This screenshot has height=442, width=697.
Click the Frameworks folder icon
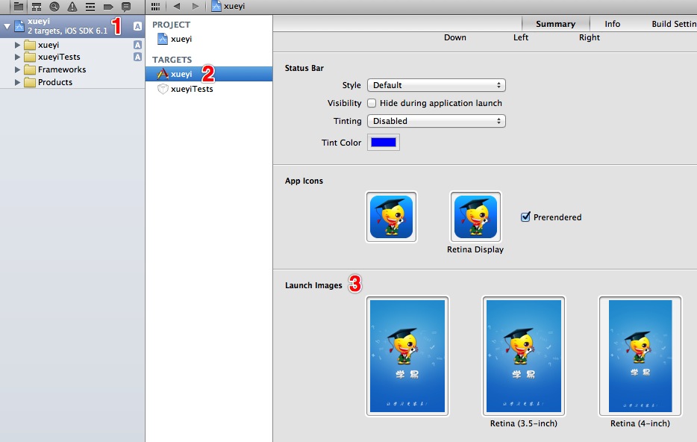[30, 70]
